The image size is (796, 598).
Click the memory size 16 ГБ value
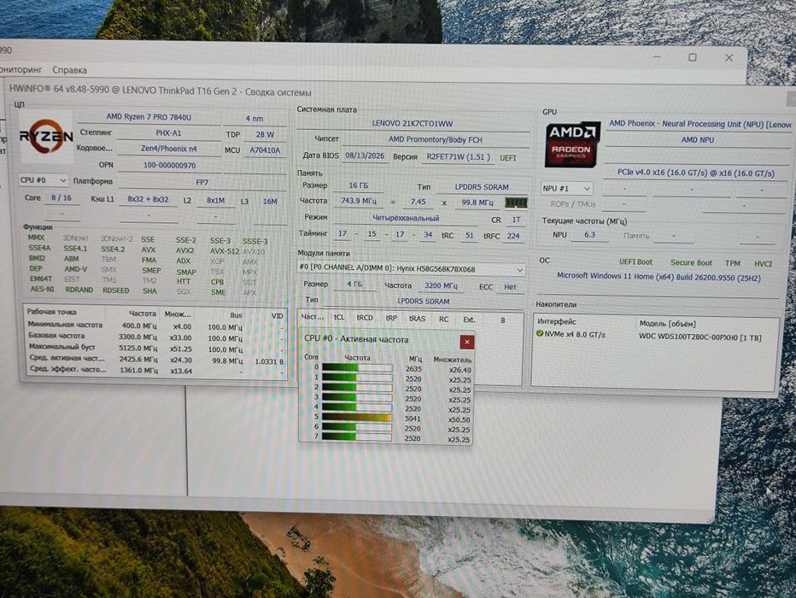359,185
